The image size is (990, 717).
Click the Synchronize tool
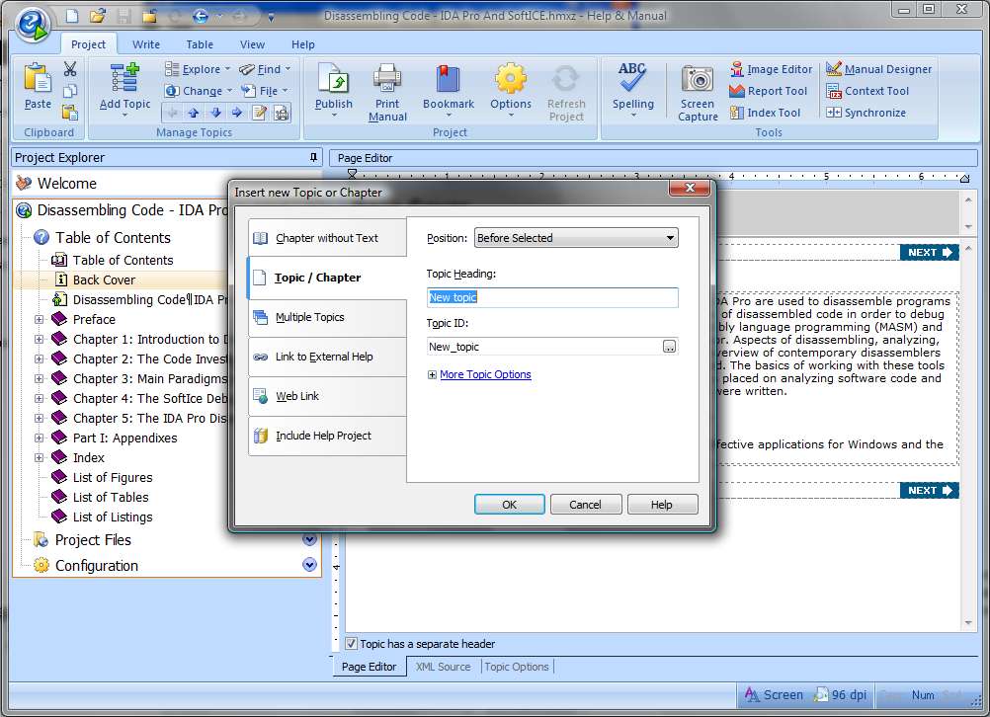[866, 113]
